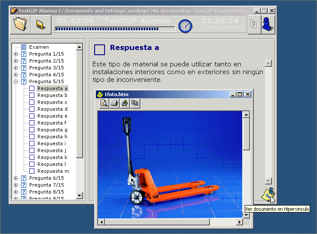Collapse Pregunta 5/15 node
This screenshot has height=234, width=317.
[x=15, y=81]
